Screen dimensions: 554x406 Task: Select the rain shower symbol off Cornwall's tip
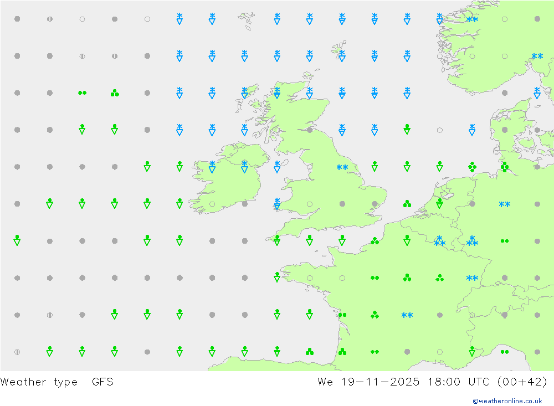tap(277, 240)
